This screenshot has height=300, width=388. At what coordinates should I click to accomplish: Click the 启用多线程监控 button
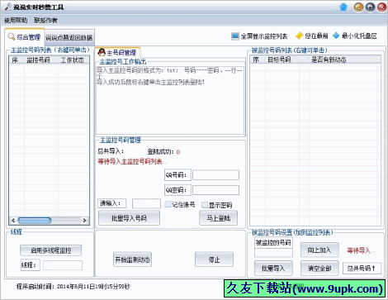coord(50,250)
